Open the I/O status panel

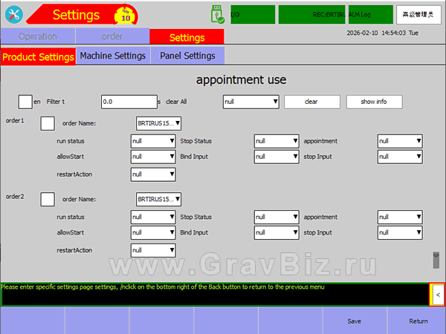pyautogui.click(x=251, y=14)
